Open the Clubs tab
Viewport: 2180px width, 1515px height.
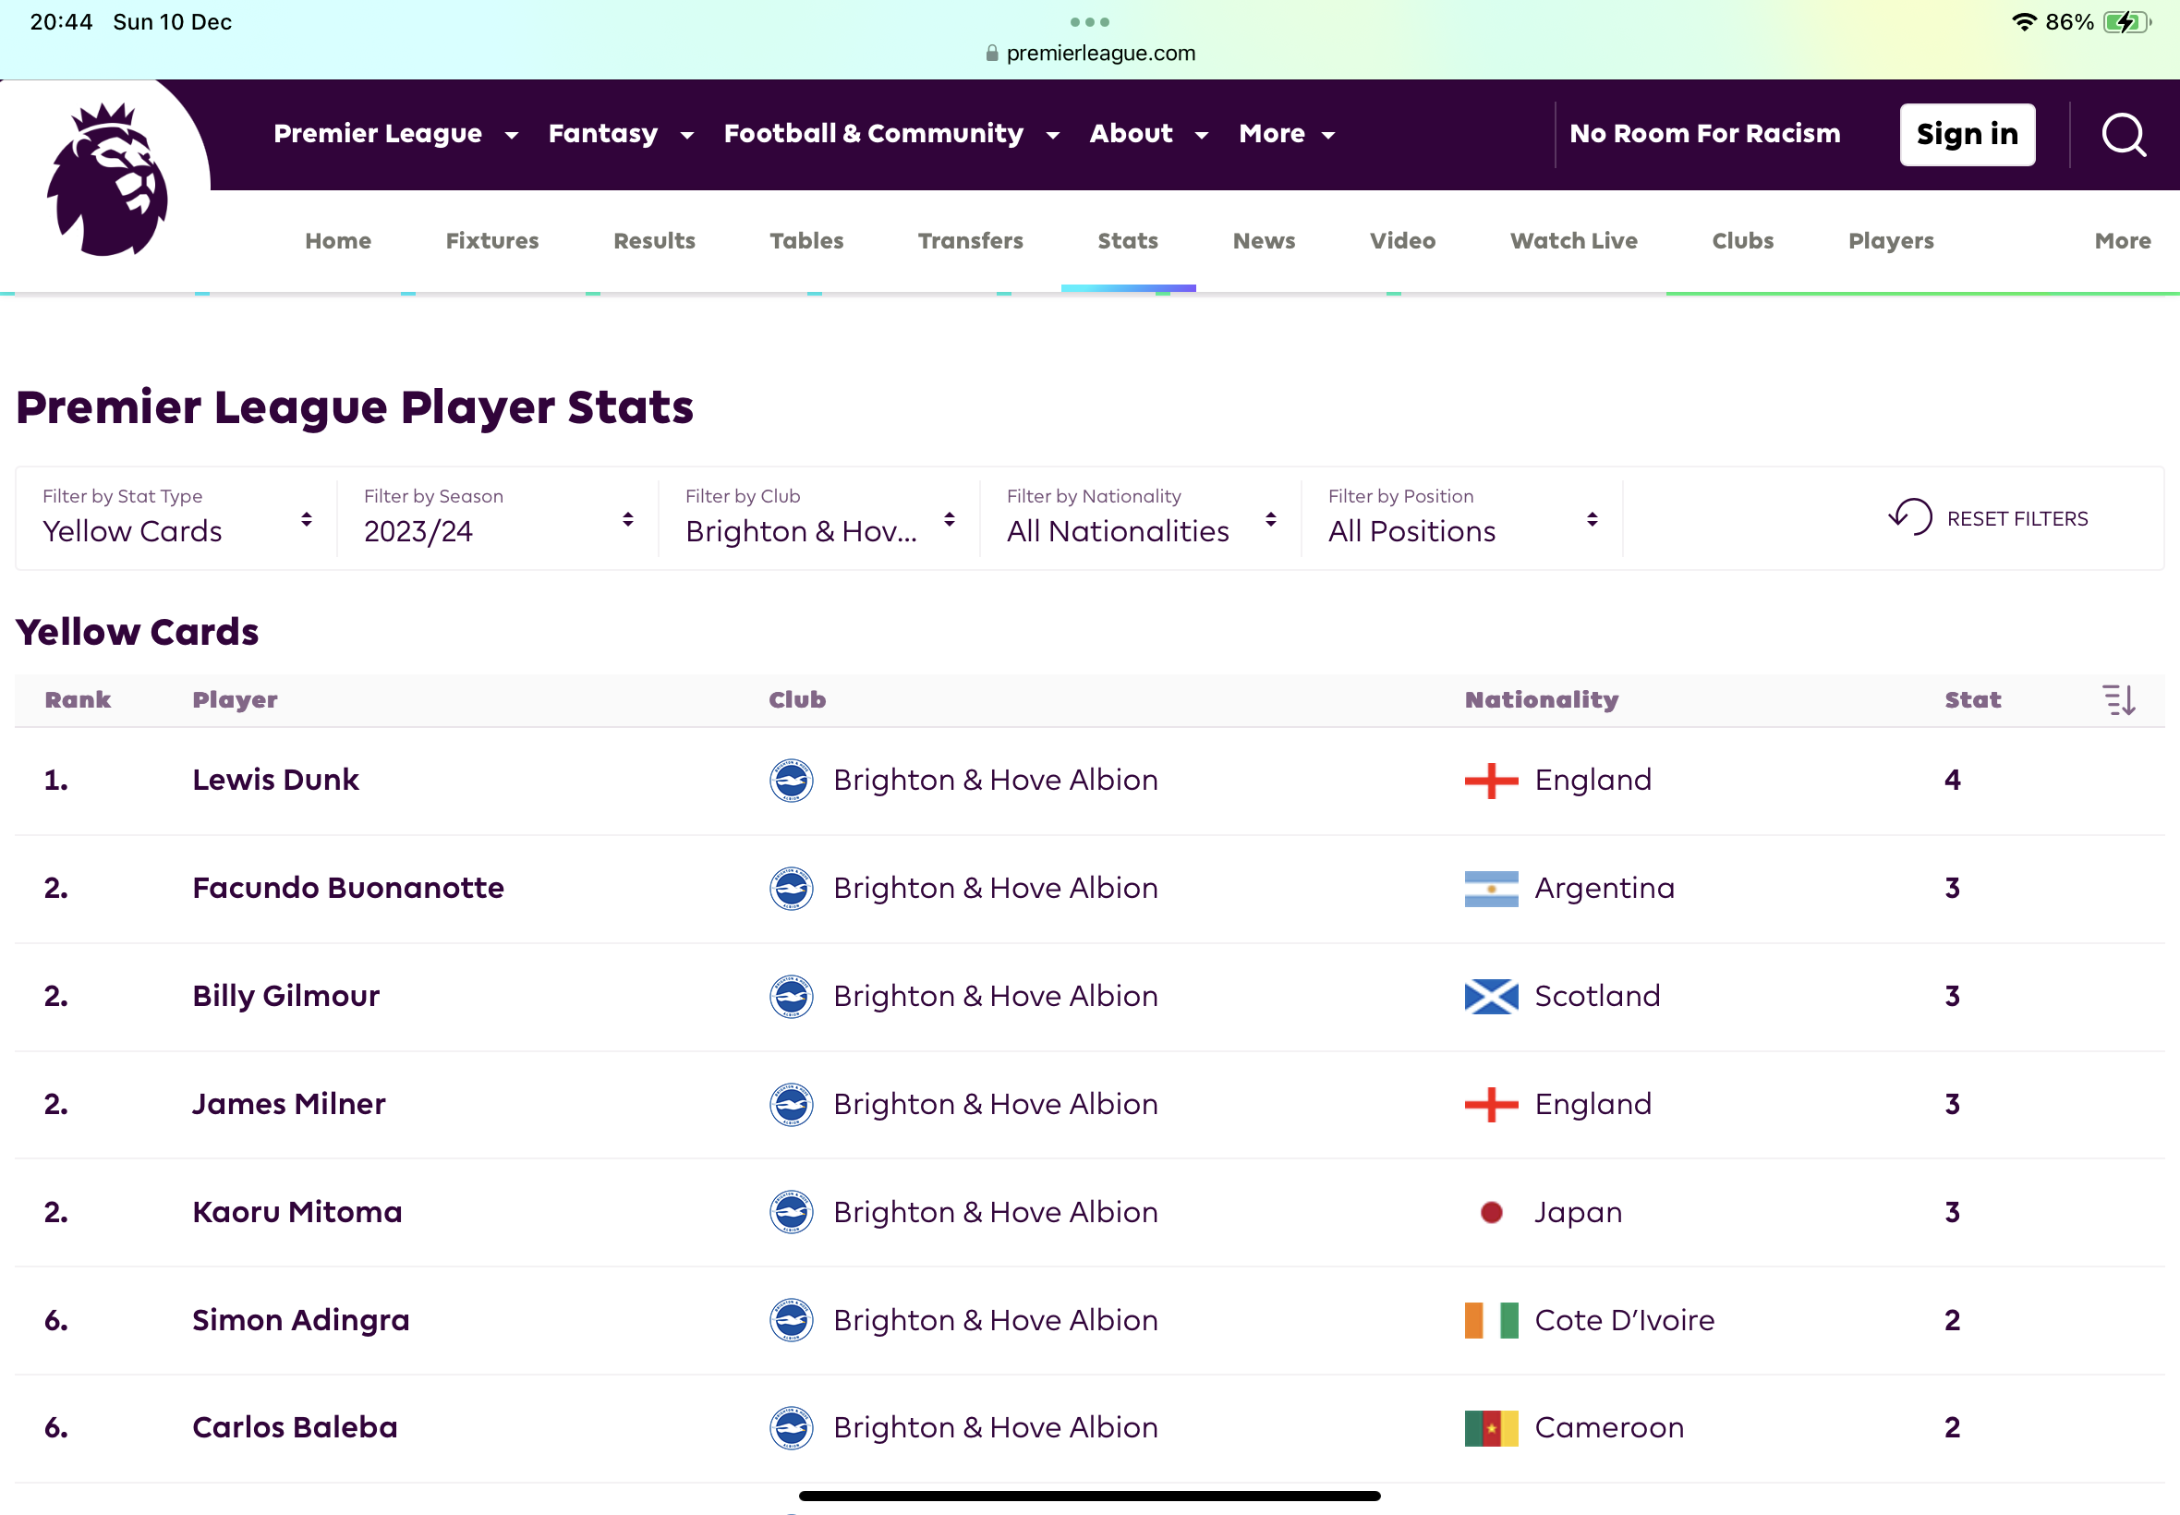(x=1742, y=241)
